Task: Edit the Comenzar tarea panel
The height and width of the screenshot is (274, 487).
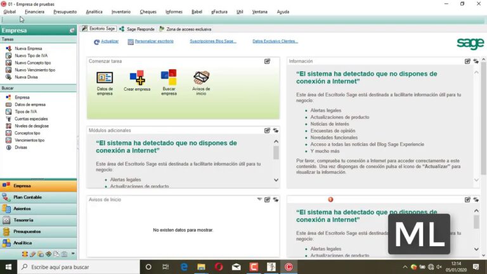Action: coord(267,61)
